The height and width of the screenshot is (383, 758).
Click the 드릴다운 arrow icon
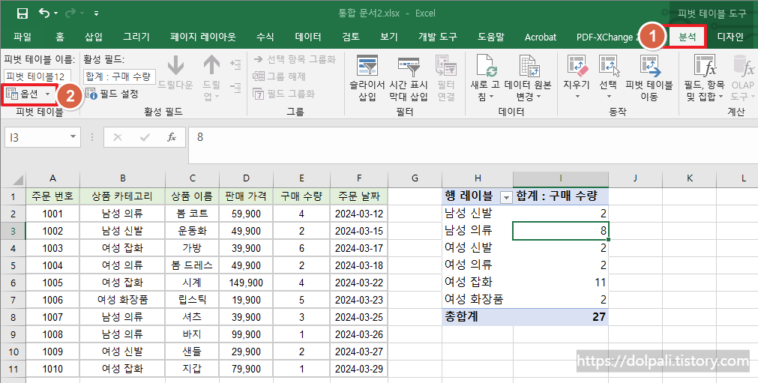tap(175, 66)
